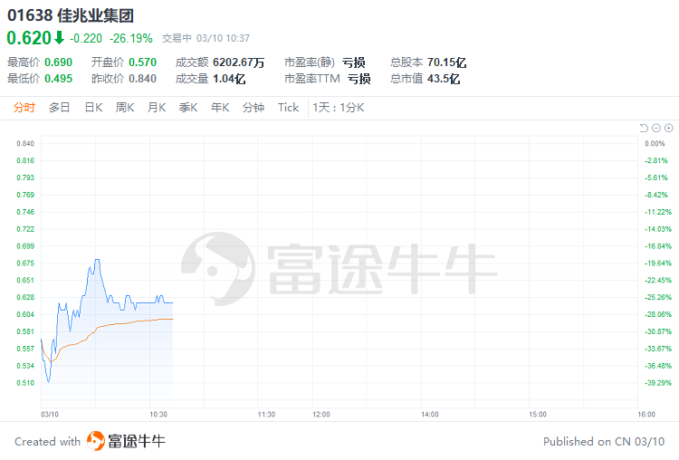Switch to the 月K tab
This screenshot has width=679, height=460.
point(157,108)
